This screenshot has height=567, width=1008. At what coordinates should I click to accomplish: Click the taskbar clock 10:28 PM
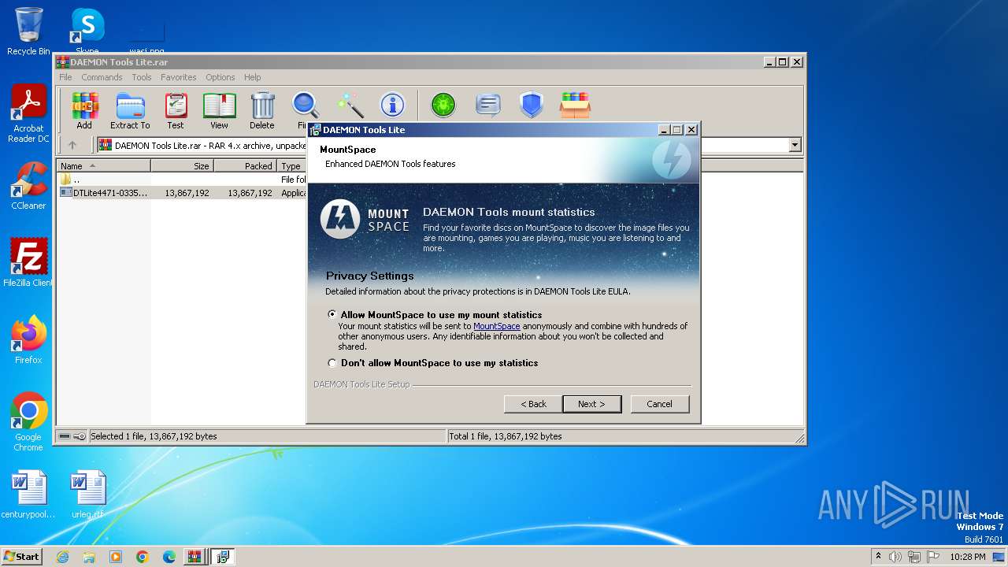coord(967,557)
